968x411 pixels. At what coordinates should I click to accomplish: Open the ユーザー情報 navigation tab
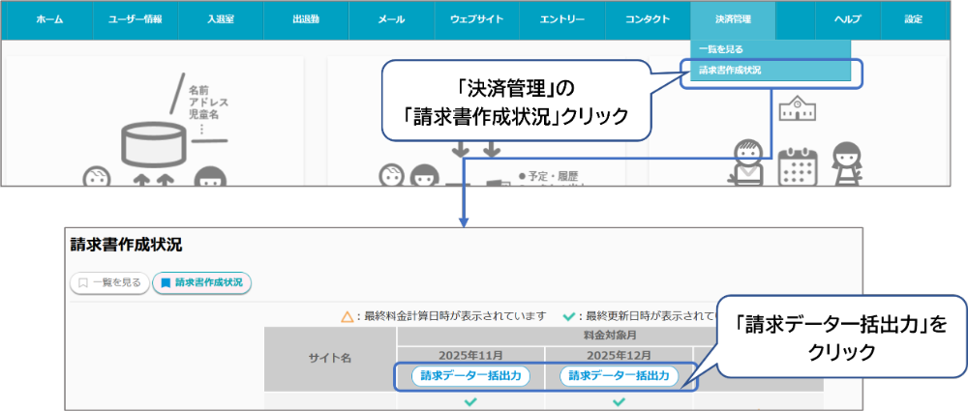point(136,19)
